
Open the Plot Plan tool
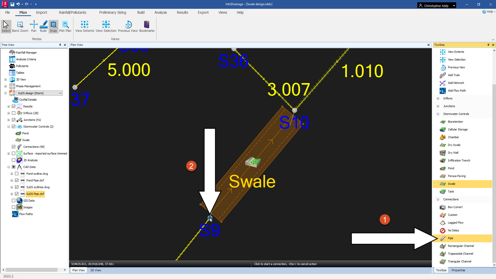pyautogui.click(x=65, y=26)
